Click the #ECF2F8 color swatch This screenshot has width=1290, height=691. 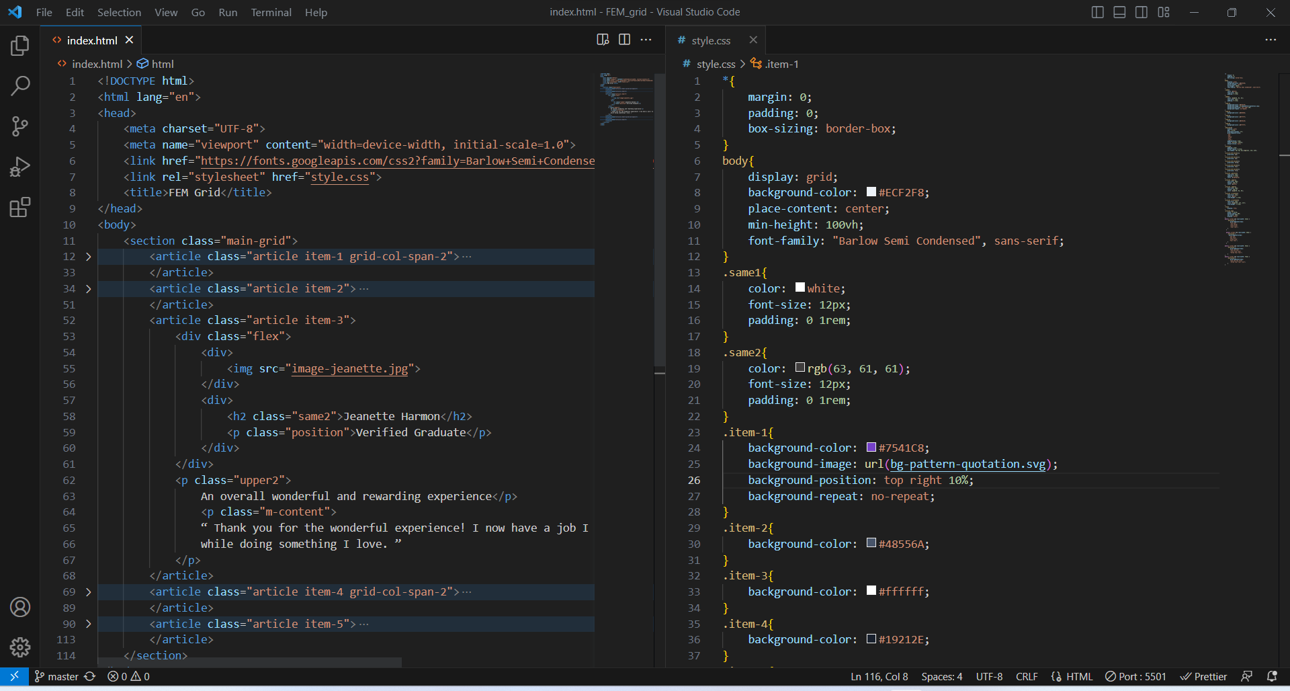pos(871,192)
